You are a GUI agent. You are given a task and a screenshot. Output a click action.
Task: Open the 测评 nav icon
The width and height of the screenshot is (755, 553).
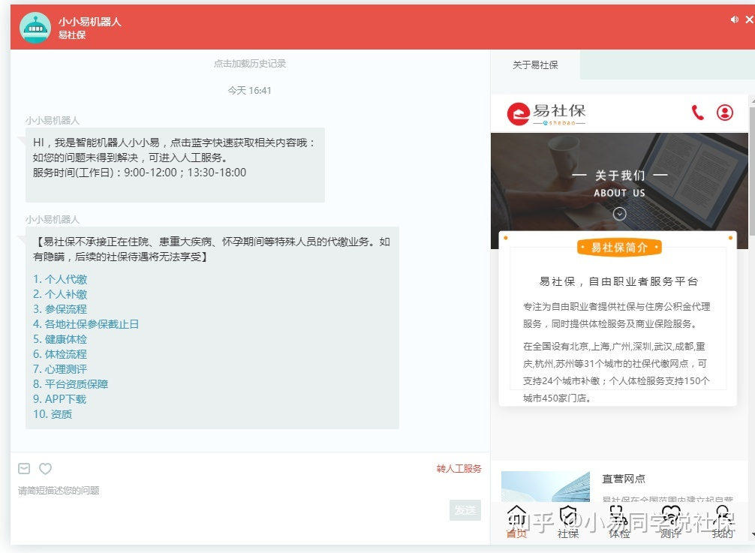pyautogui.click(x=671, y=521)
